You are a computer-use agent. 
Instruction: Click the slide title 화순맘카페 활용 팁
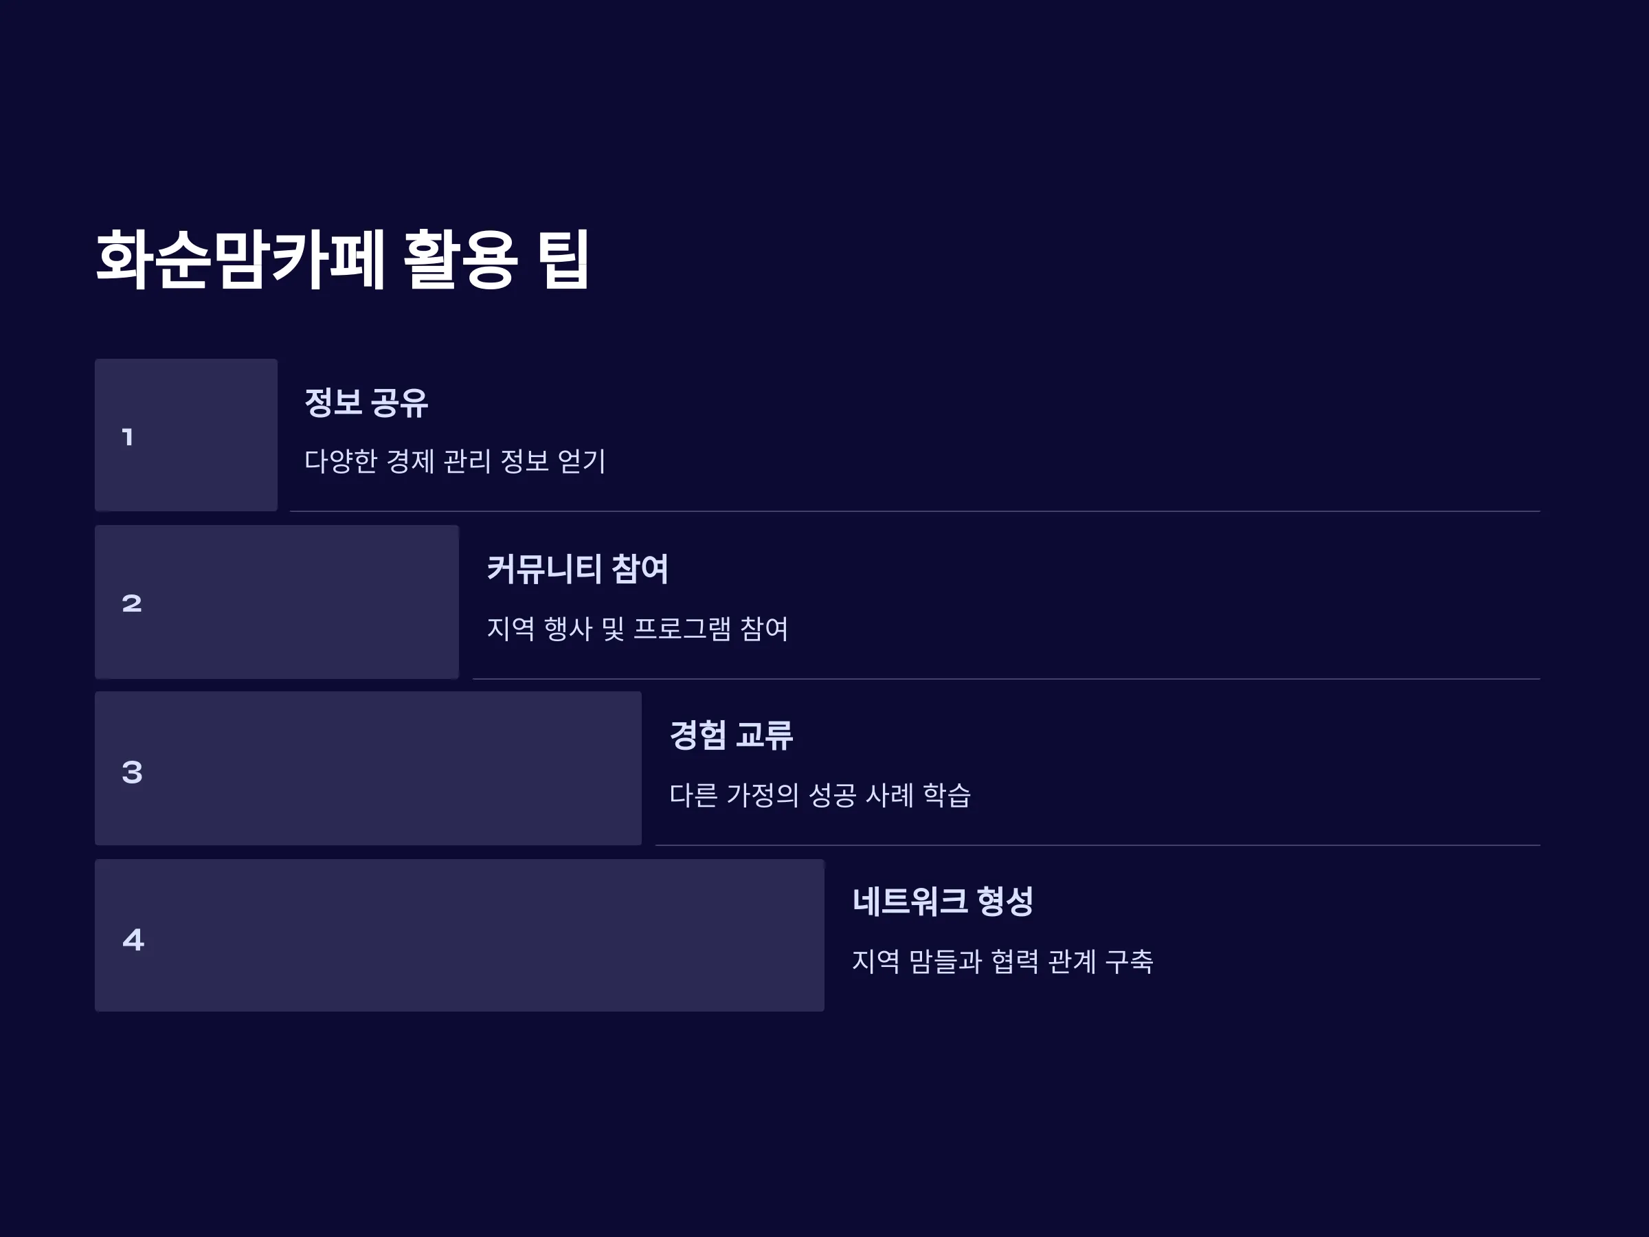point(343,258)
